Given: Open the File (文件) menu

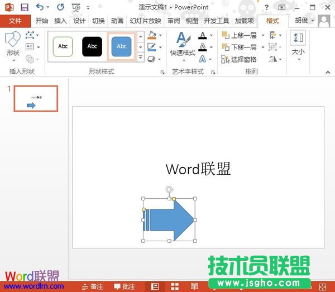Looking at the screenshot, I should (15, 21).
